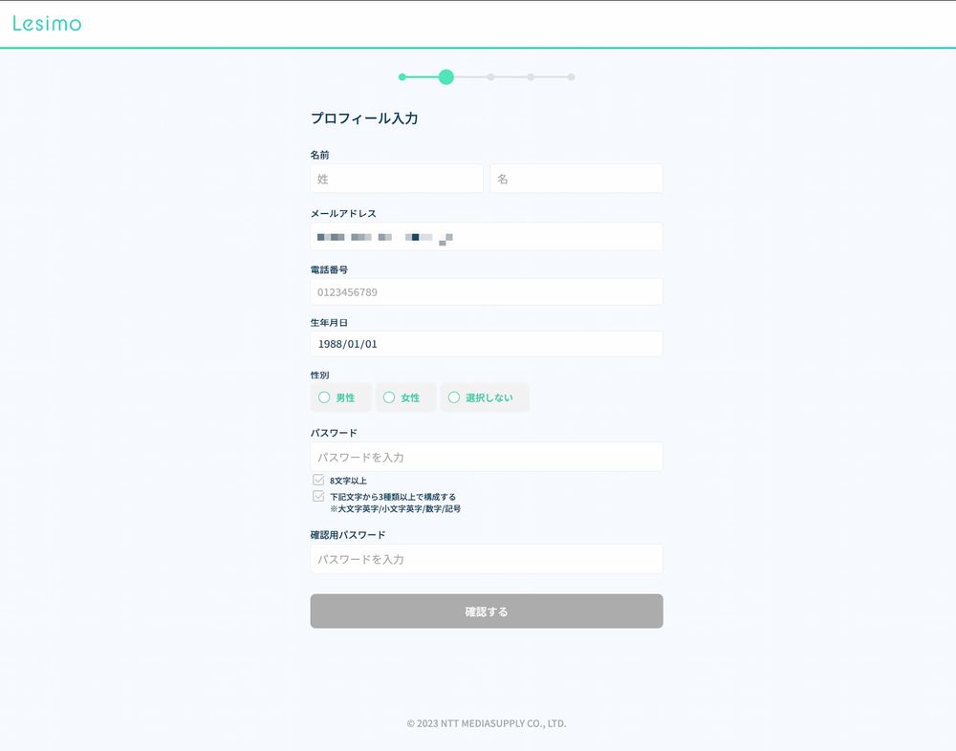Focus the 名 first name field

pos(576,179)
